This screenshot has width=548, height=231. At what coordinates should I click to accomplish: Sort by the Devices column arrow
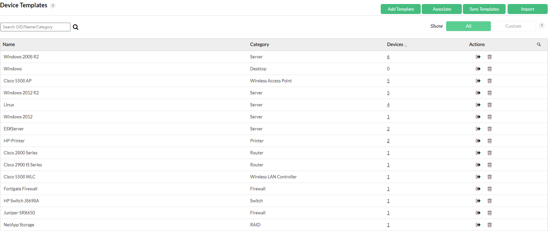406,45
